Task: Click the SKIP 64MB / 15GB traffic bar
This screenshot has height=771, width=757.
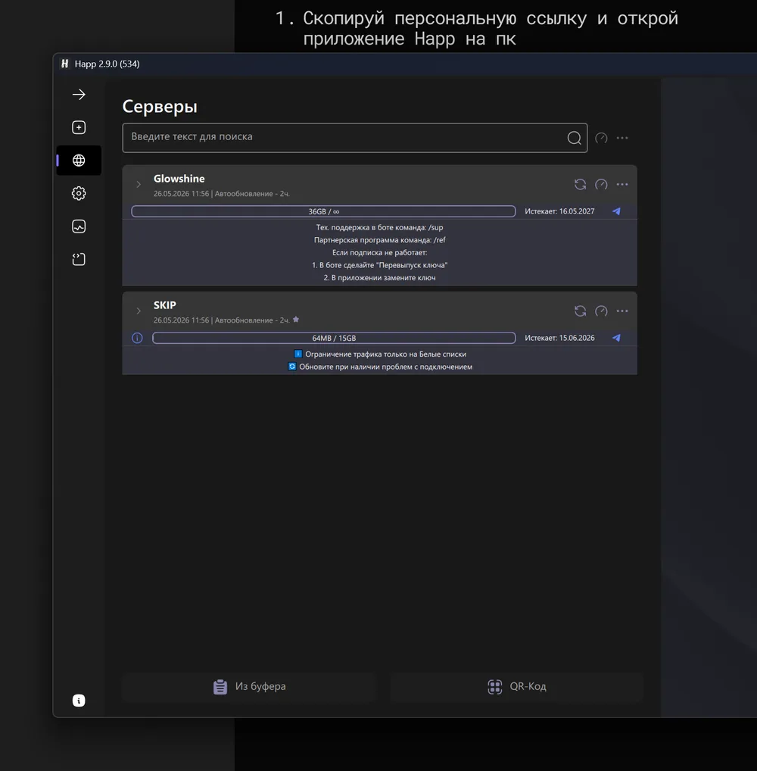Action: coord(334,338)
